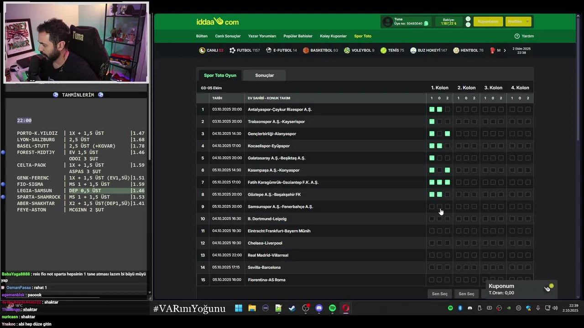Check 0 for Gençlerbirliği-Alanyaspor in Kolon 1
584x328 pixels.
coord(439,134)
